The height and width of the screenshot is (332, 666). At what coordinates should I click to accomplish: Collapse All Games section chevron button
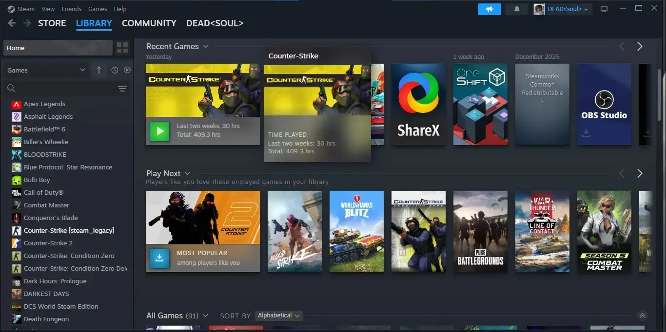coord(643,315)
